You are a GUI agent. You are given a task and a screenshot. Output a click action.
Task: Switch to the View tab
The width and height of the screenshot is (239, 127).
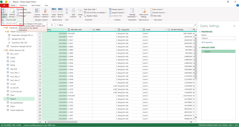(46, 5)
